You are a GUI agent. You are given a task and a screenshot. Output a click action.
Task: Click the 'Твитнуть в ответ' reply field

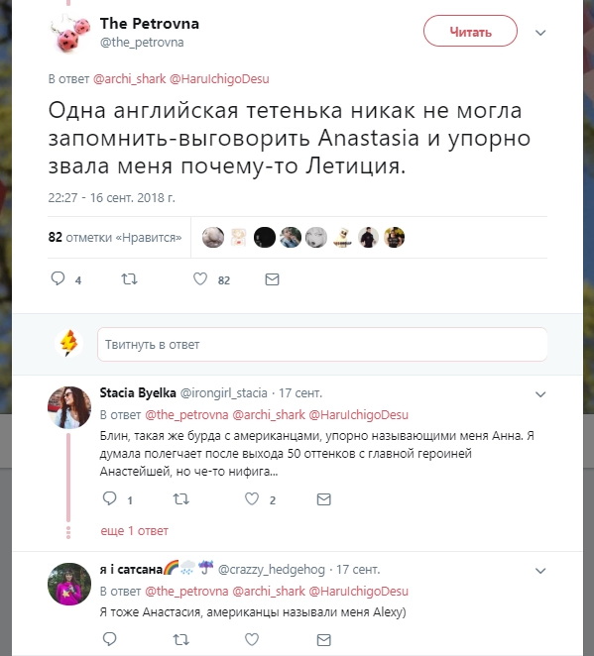click(322, 344)
